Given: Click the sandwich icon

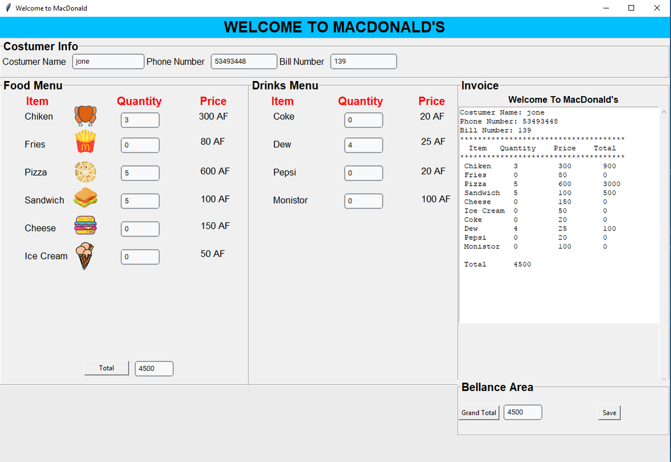Looking at the screenshot, I should coord(86,197).
